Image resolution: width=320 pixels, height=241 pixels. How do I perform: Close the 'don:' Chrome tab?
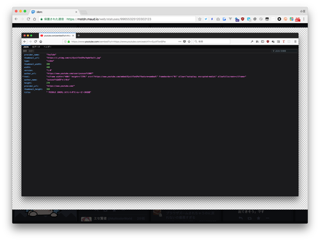click(76, 12)
